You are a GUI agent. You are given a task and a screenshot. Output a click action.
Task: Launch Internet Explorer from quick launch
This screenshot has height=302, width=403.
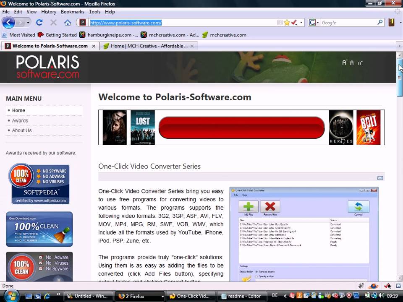click(x=47, y=296)
